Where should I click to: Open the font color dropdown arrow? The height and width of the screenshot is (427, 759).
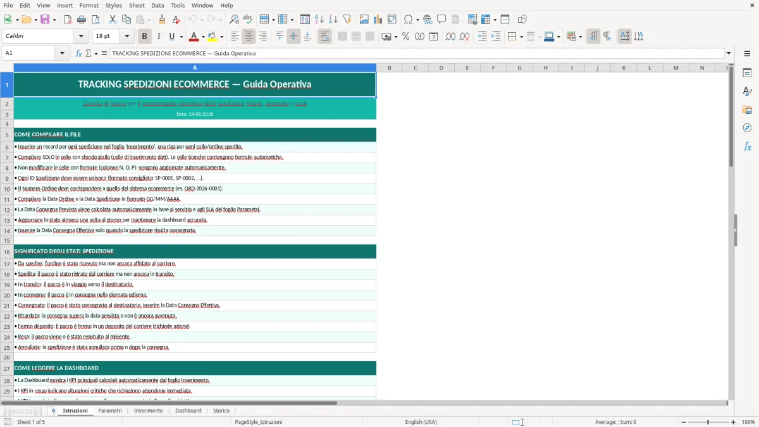coord(204,37)
